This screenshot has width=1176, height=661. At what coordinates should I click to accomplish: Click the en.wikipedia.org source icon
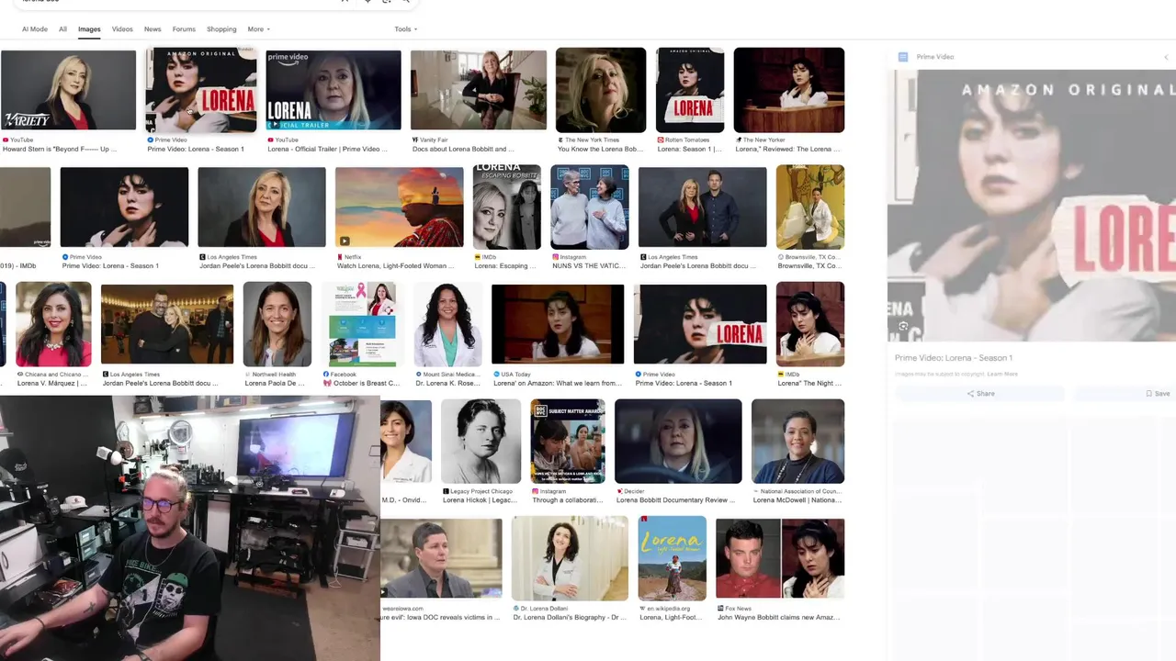coord(643,609)
